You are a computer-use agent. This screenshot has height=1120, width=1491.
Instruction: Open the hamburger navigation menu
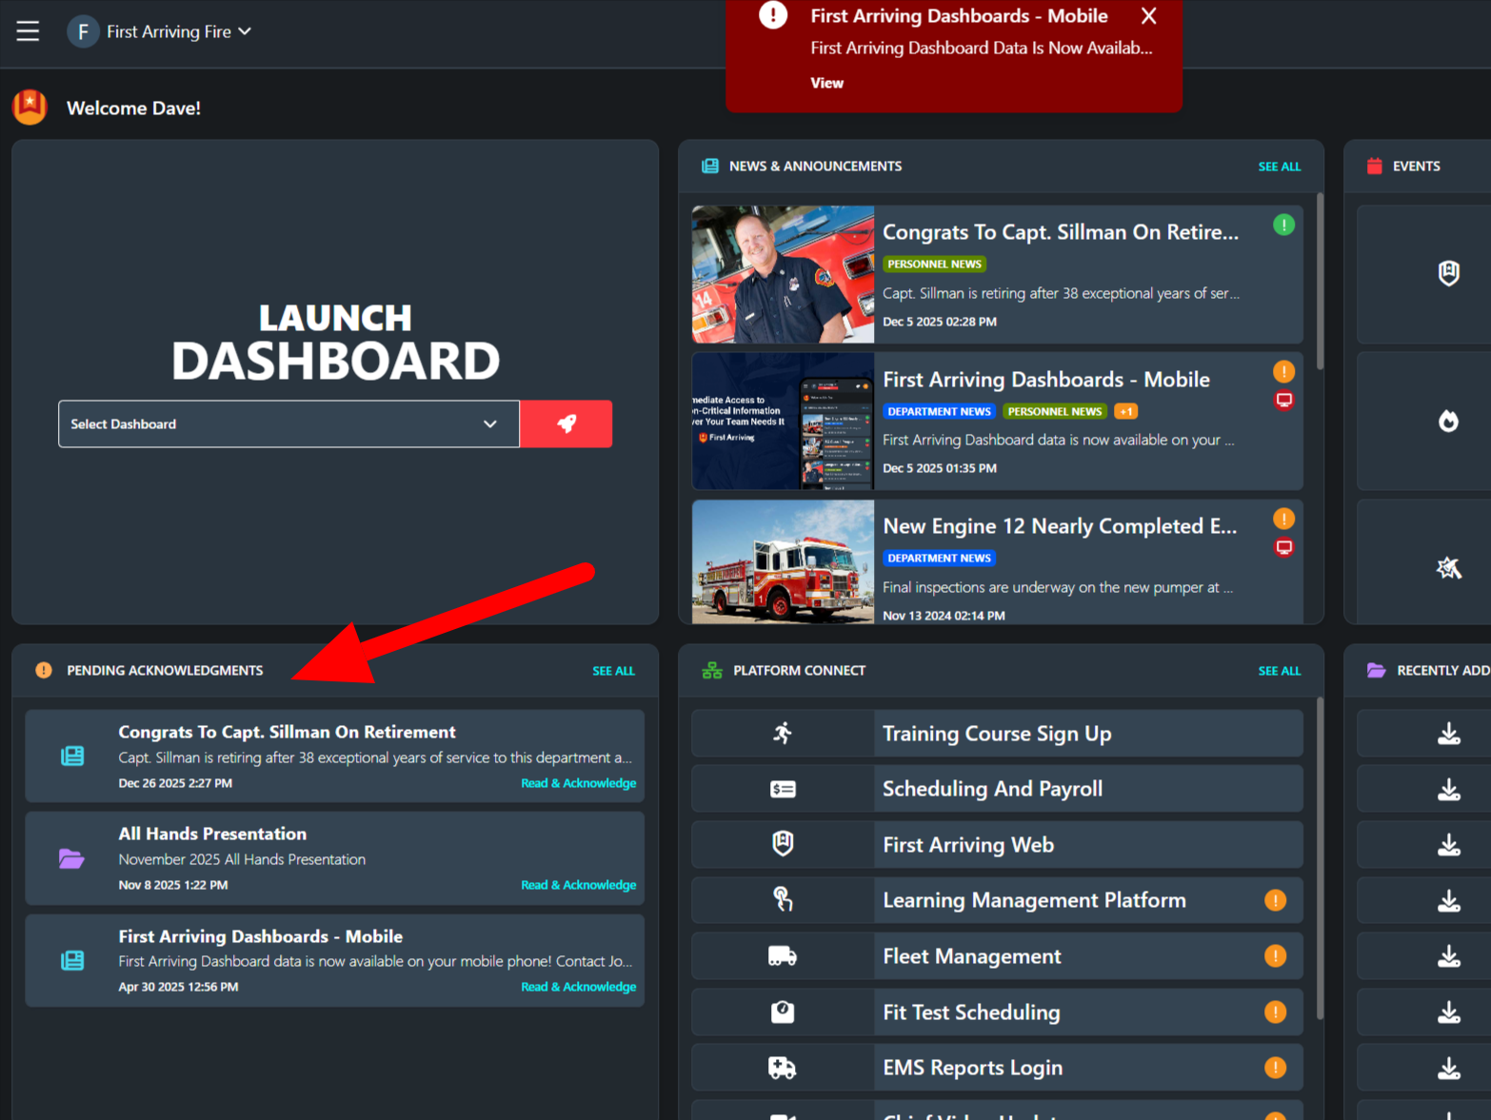coord(28,31)
